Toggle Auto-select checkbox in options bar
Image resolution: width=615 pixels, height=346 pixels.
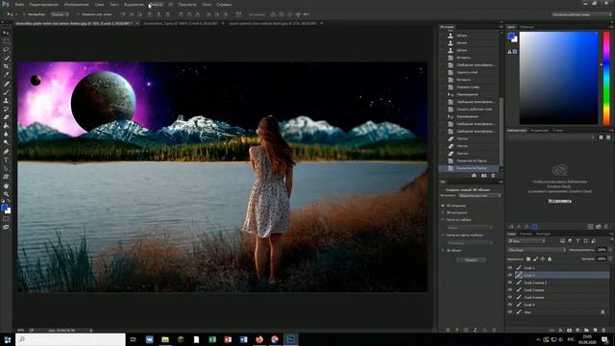(24, 14)
